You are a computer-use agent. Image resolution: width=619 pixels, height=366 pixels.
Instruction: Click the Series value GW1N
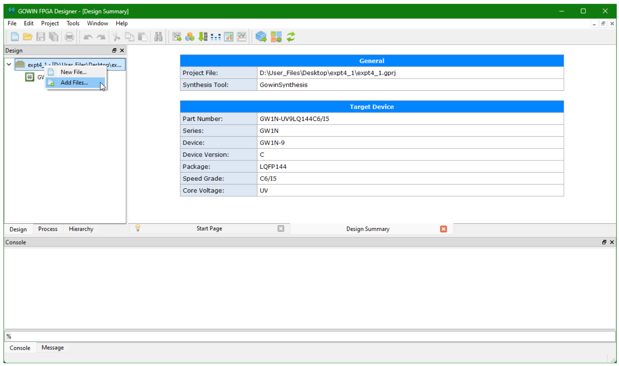tap(269, 131)
